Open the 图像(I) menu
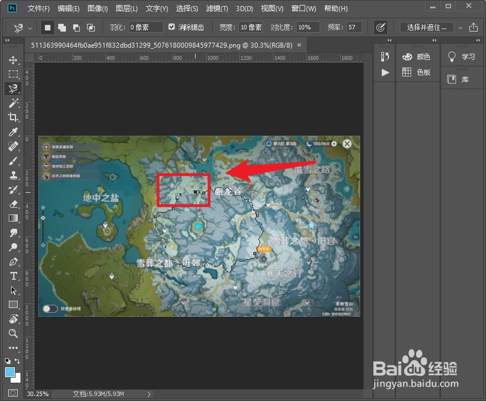The height and width of the screenshot is (401, 486). [x=98, y=9]
